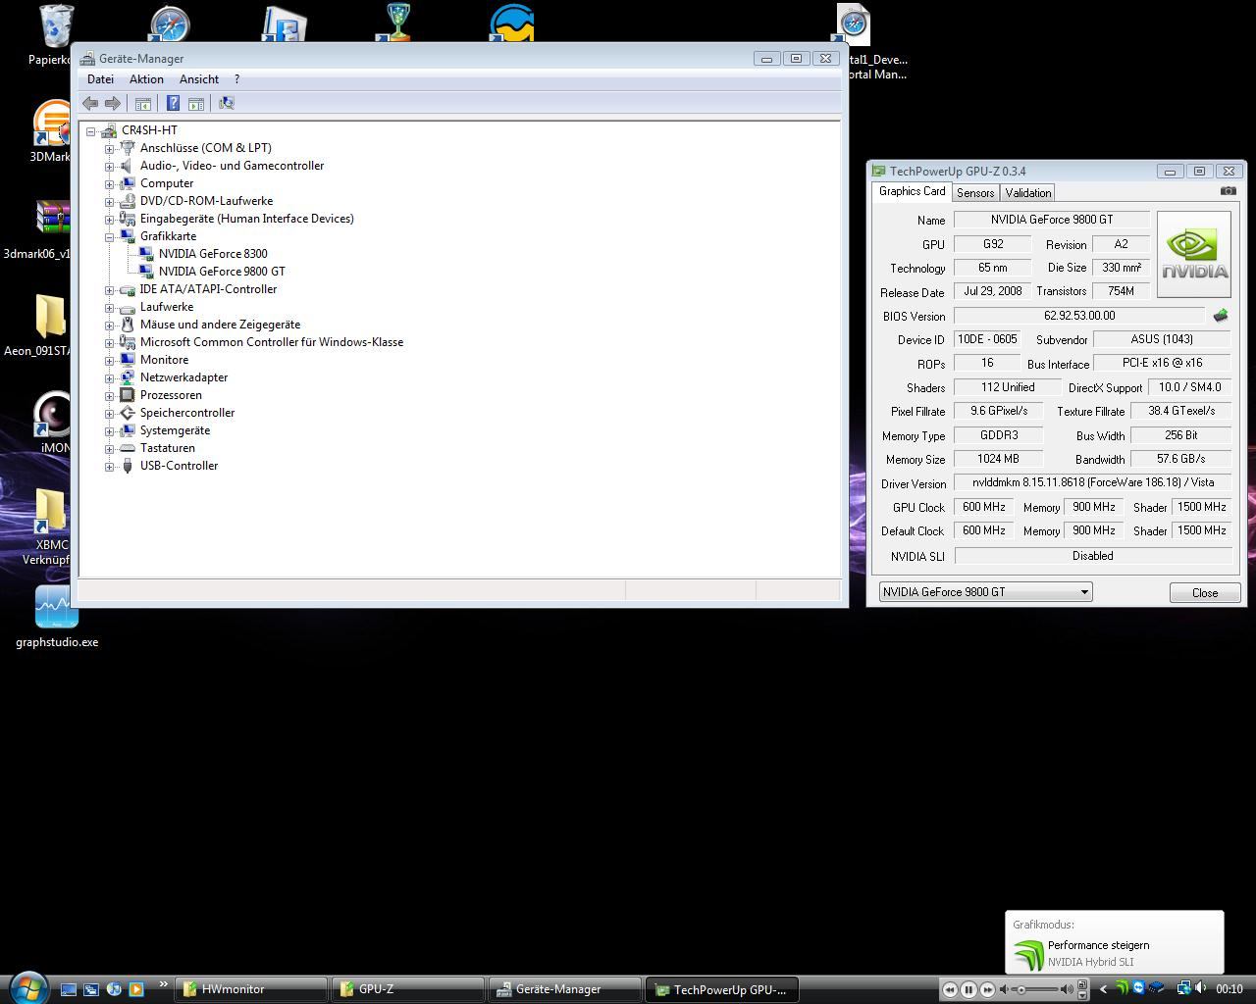1256x1004 pixels.
Task: Expand the Netzwerkadapter node
Action: (x=110, y=377)
